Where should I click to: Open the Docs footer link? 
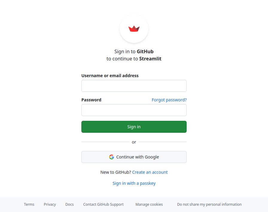click(69, 205)
